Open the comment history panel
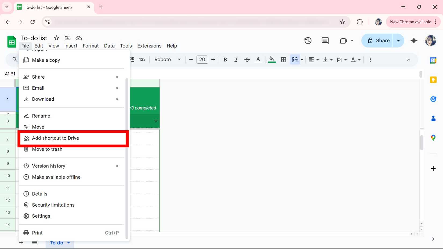Image resolution: width=443 pixels, height=249 pixels. pyautogui.click(x=325, y=41)
